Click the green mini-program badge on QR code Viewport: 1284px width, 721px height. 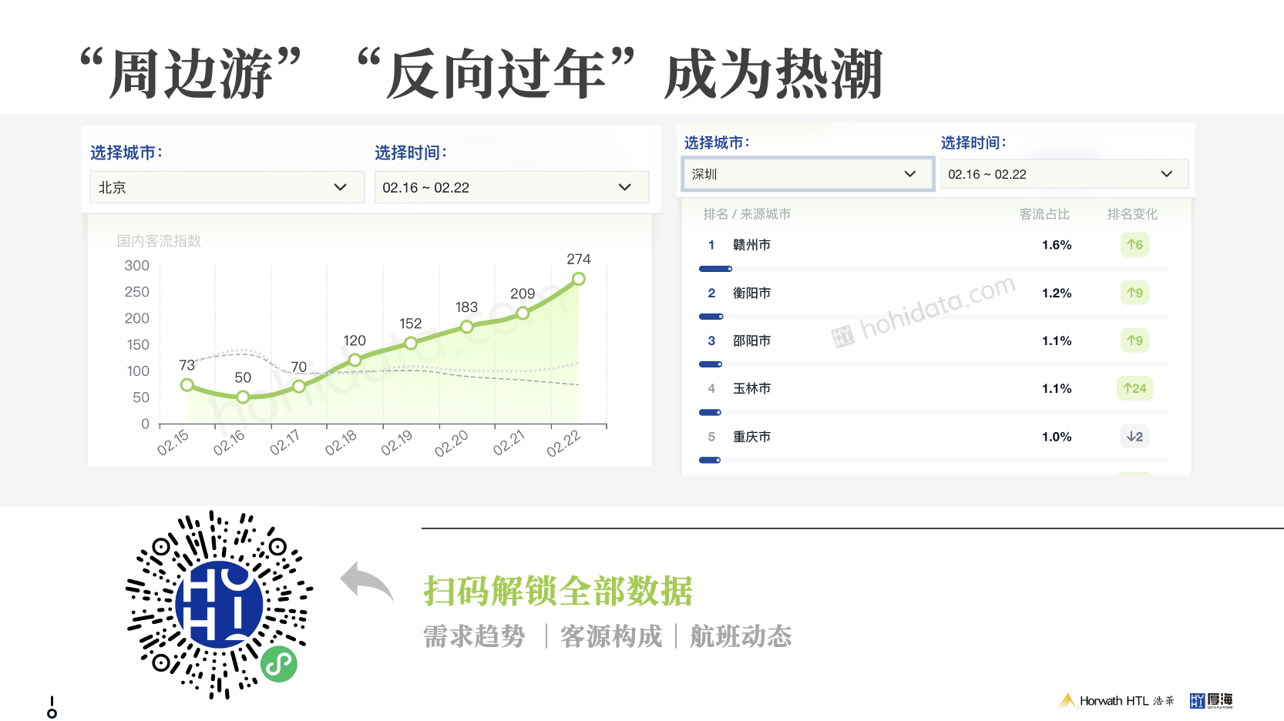pyautogui.click(x=279, y=663)
